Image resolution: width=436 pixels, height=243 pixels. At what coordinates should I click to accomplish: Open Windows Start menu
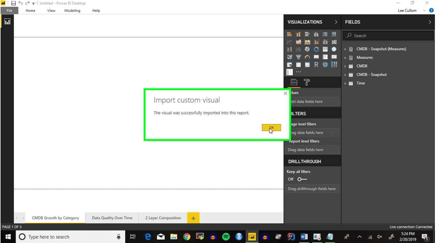8,237
